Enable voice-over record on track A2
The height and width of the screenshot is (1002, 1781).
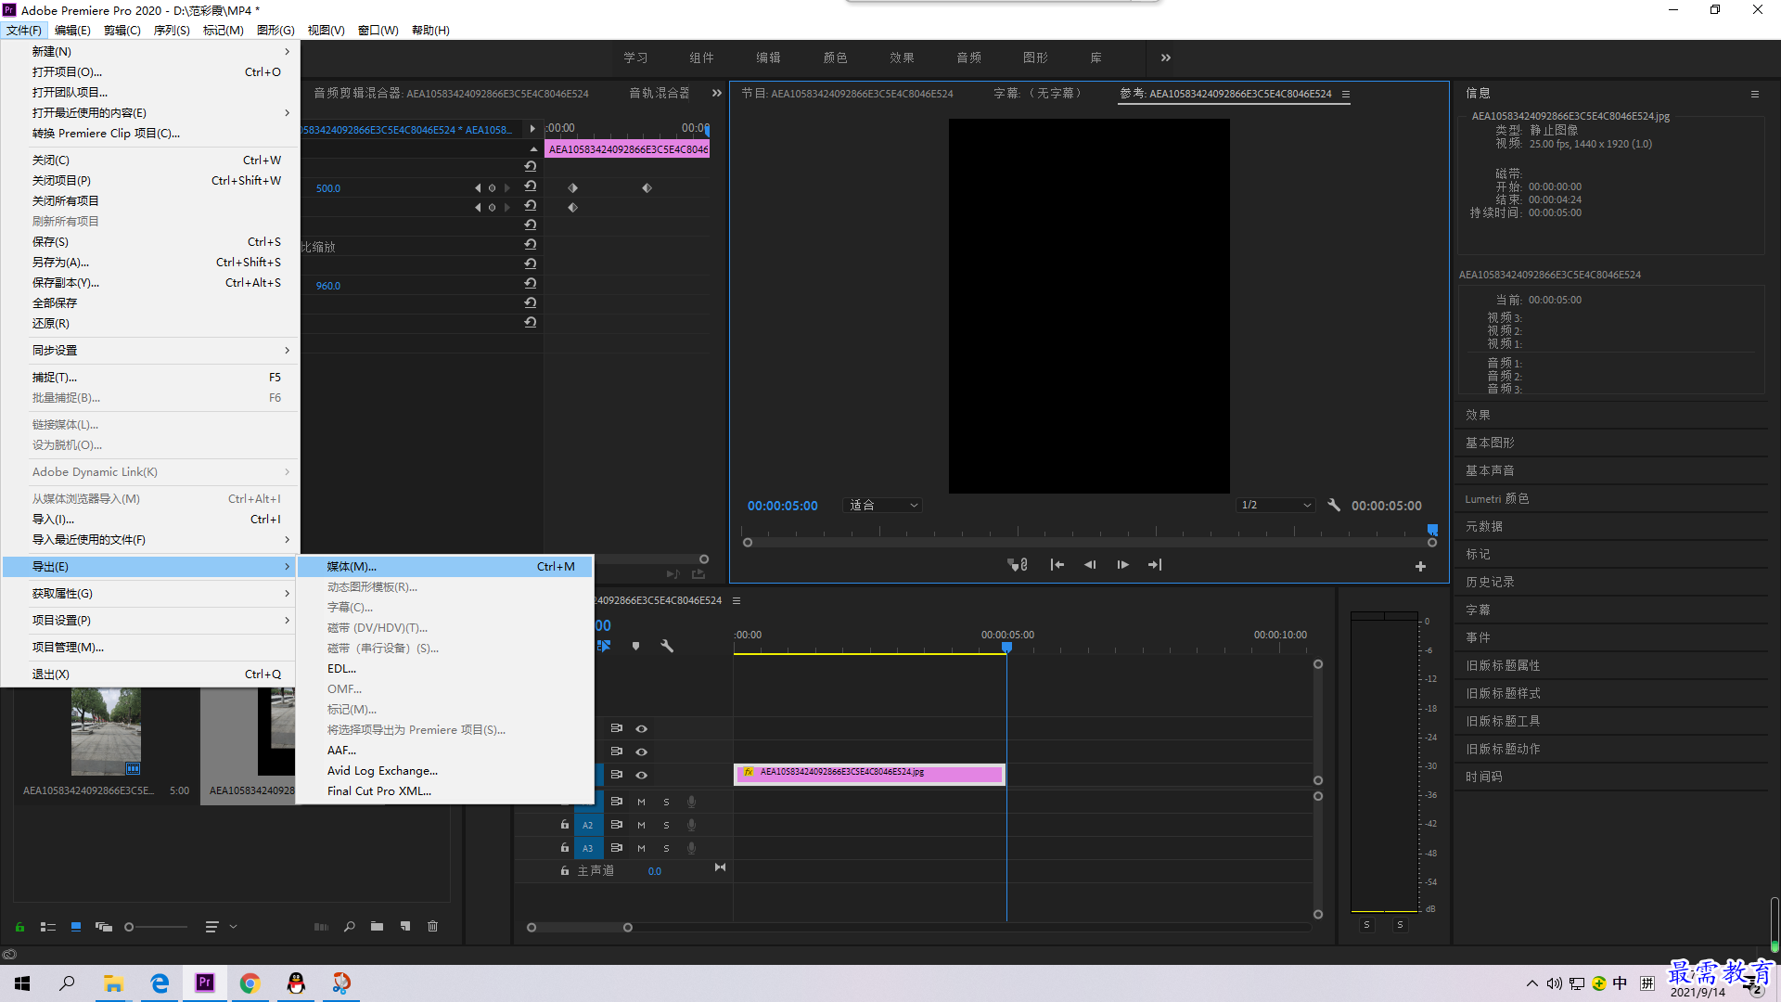pyautogui.click(x=691, y=825)
